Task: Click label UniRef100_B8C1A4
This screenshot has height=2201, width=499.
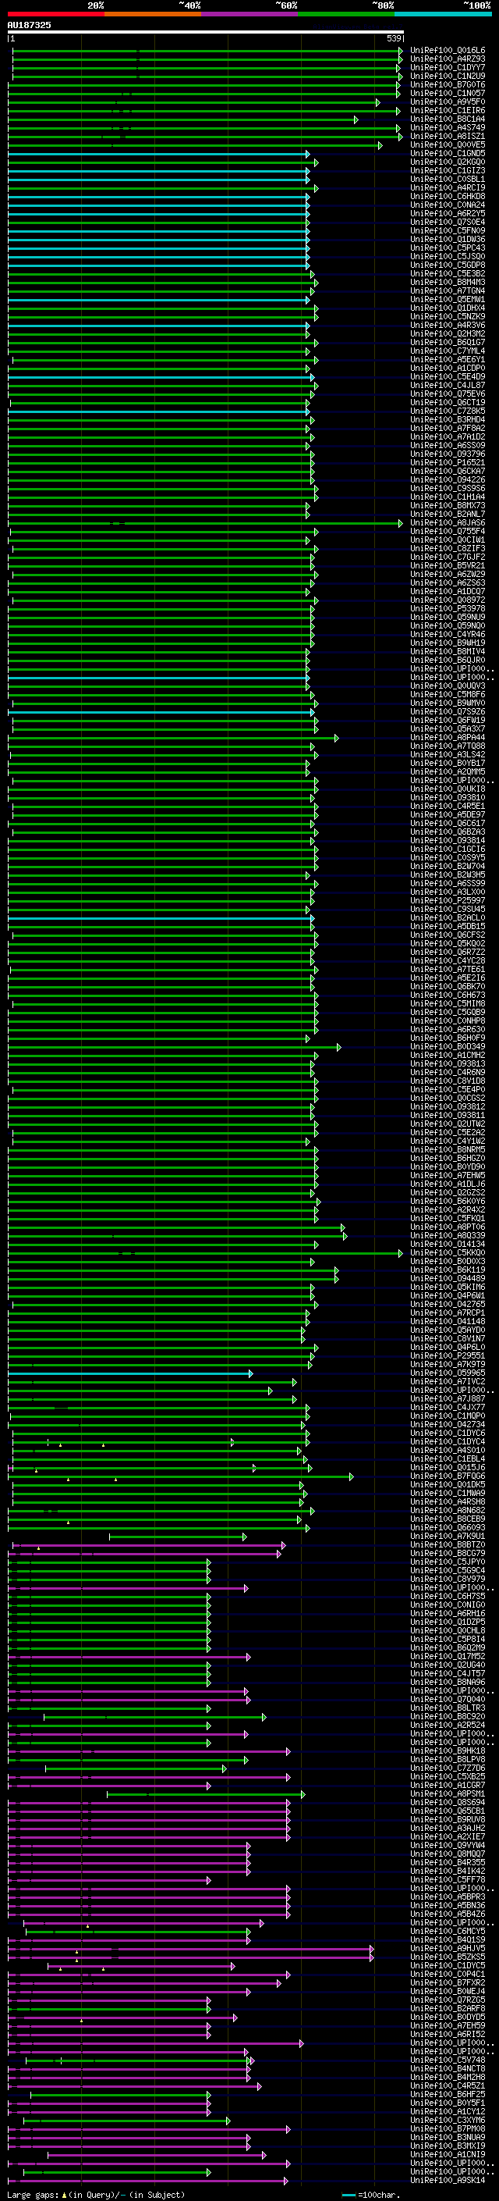Action: tap(448, 119)
